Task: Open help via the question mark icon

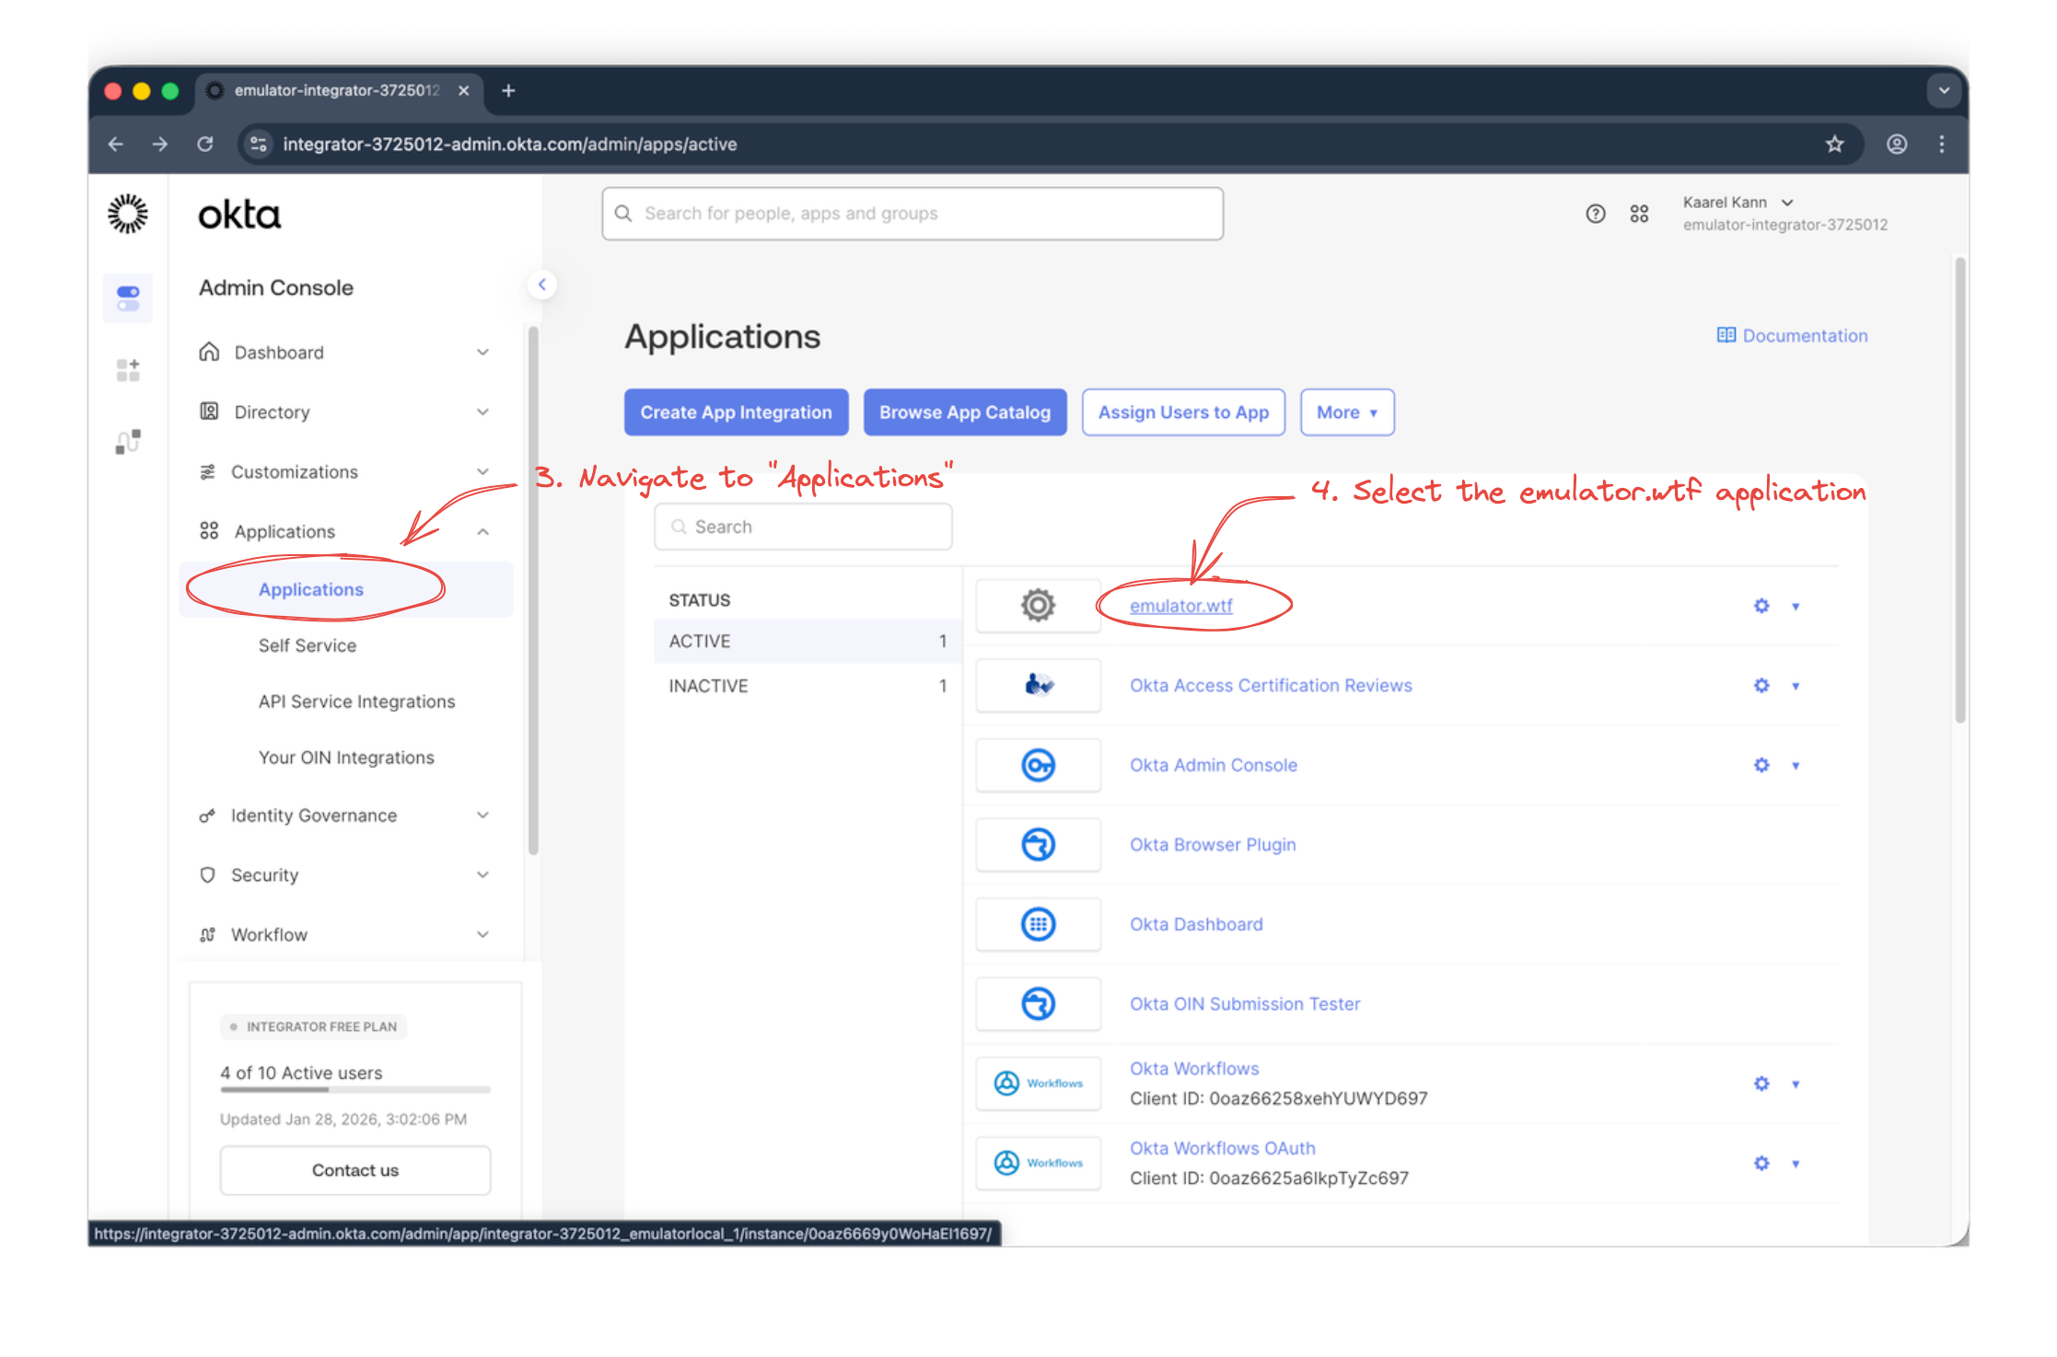Action: [x=1595, y=213]
